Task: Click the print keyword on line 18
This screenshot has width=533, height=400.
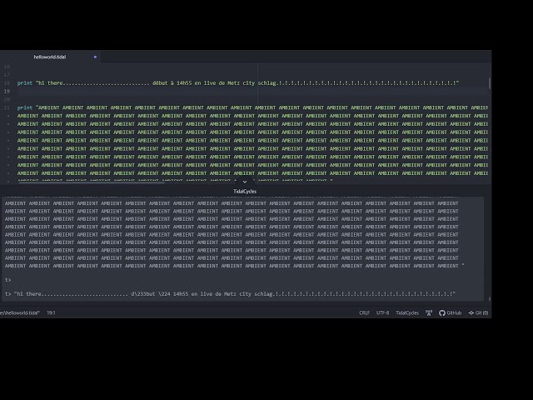Action: (25, 83)
